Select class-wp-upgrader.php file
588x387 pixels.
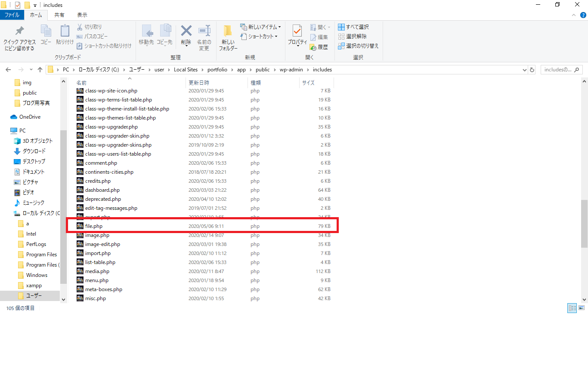pos(111,127)
